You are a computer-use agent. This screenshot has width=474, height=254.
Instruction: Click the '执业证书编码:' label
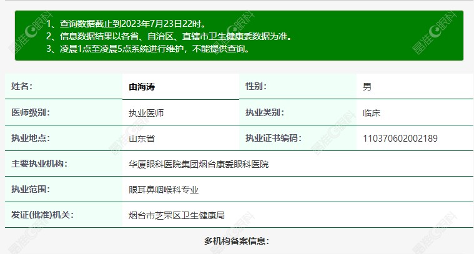[x=274, y=138]
